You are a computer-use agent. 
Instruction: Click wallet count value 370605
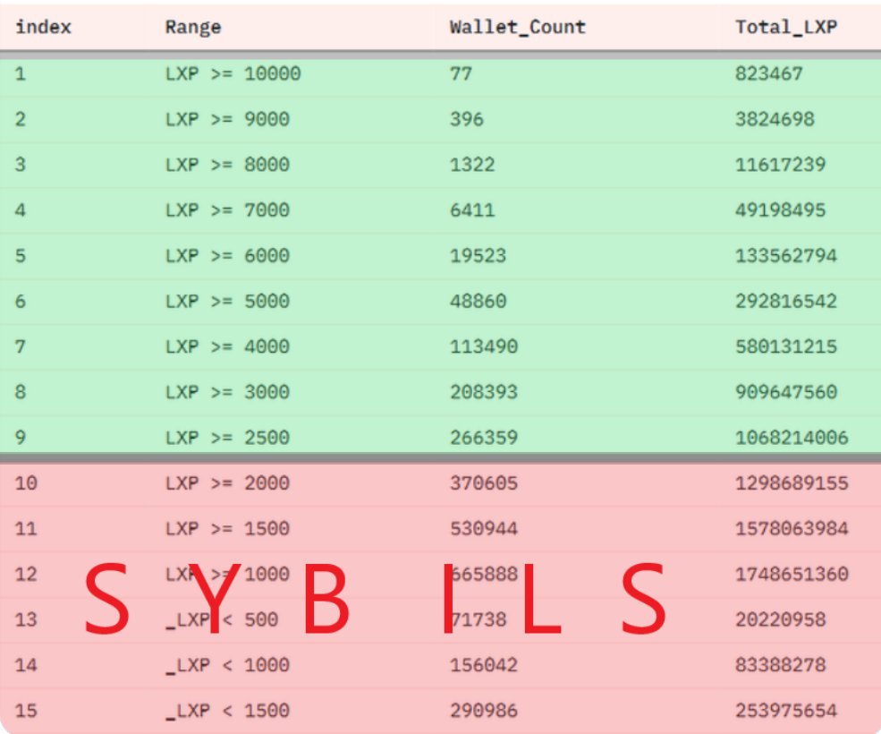tap(483, 482)
